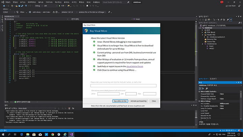Screen dimensions: 243x137
Task: Open the Debug configuration dropdown
Action: [39, 6]
